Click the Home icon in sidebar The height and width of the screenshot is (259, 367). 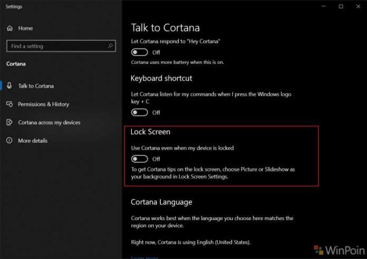[x=9, y=28]
